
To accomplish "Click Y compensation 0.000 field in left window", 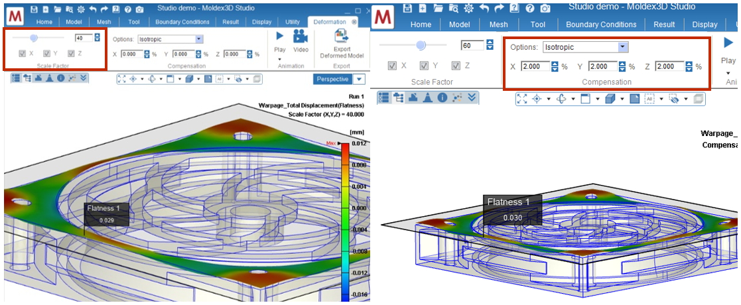I will (x=184, y=54).
